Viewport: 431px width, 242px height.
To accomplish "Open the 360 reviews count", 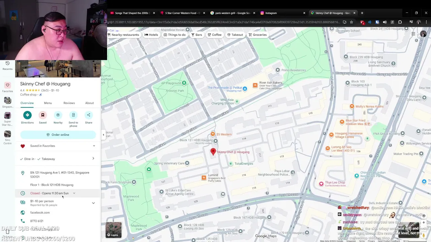I will [x=45, y=90].
